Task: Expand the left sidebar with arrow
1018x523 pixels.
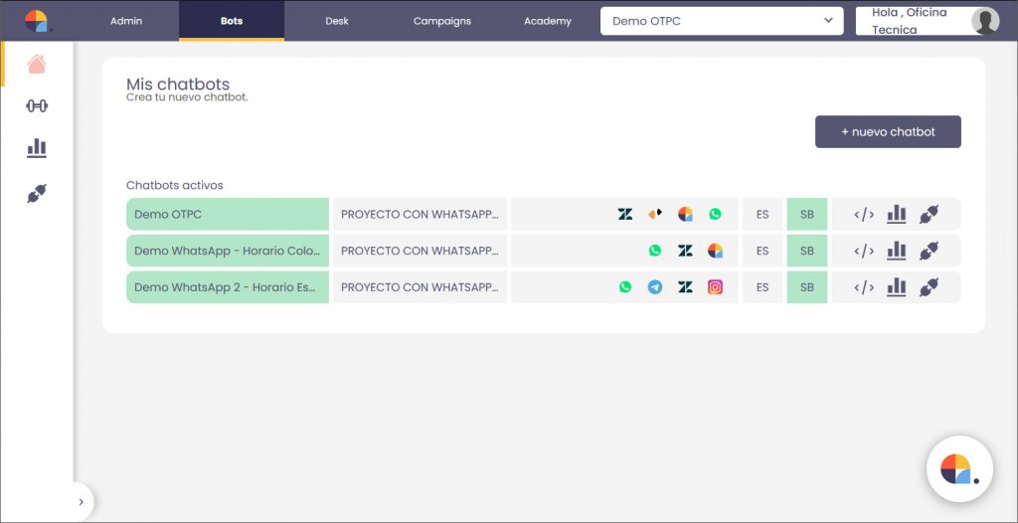Action: tap(81, 502)
